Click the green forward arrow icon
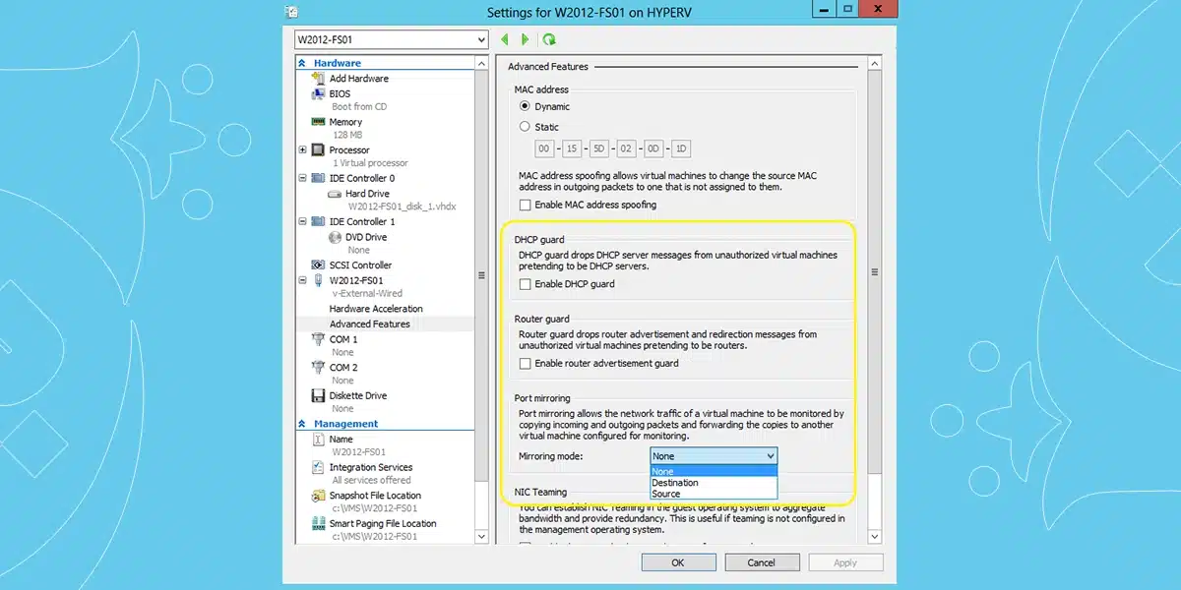The width and height of the screenshot is (1181, 590). coord(526,39)
